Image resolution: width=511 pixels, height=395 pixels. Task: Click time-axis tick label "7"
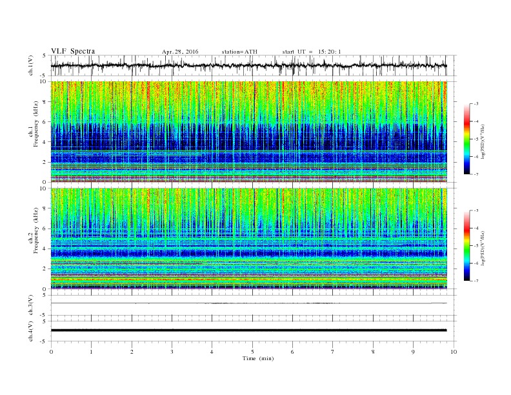(333, 352)
